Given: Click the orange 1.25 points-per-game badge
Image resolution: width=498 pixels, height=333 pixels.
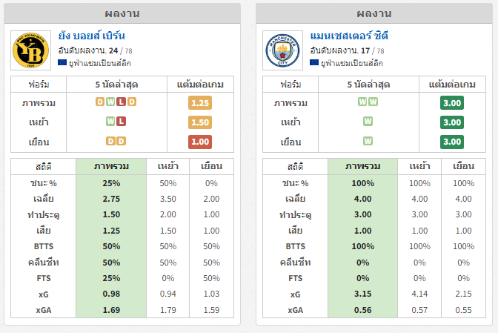Looking at the screenshot, I should point(200,103).
